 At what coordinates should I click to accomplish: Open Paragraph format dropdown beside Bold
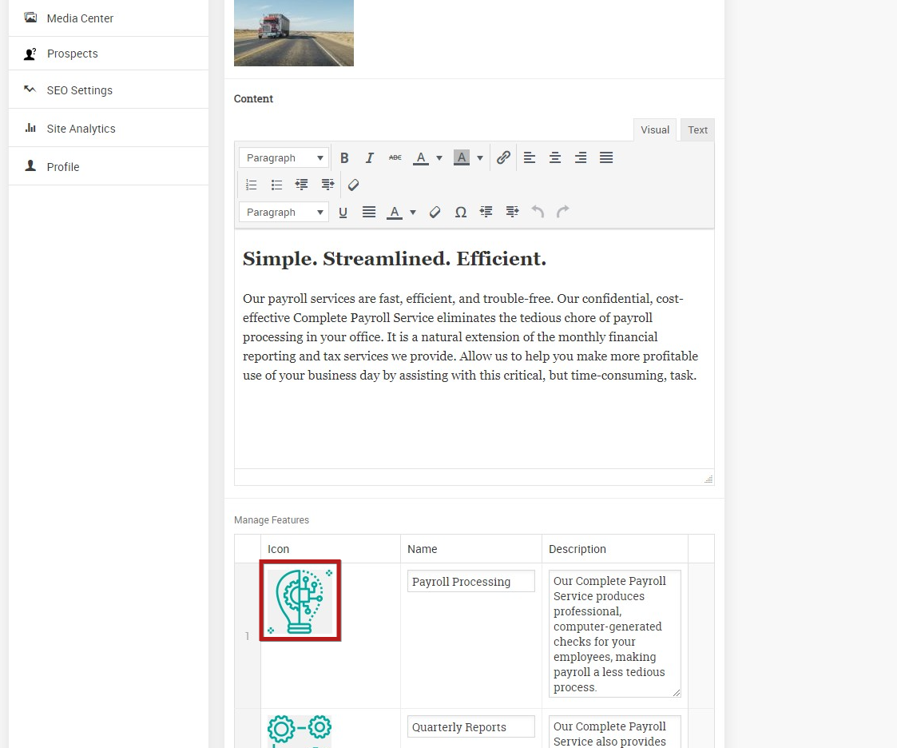(284, 158)
